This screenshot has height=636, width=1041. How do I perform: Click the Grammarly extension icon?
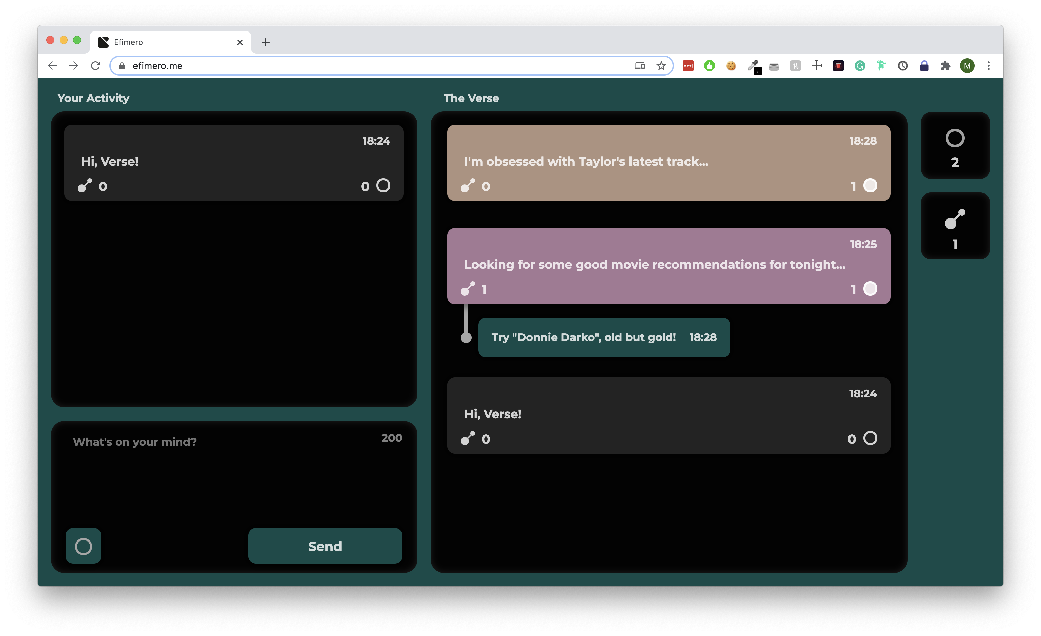click(859, 66)
